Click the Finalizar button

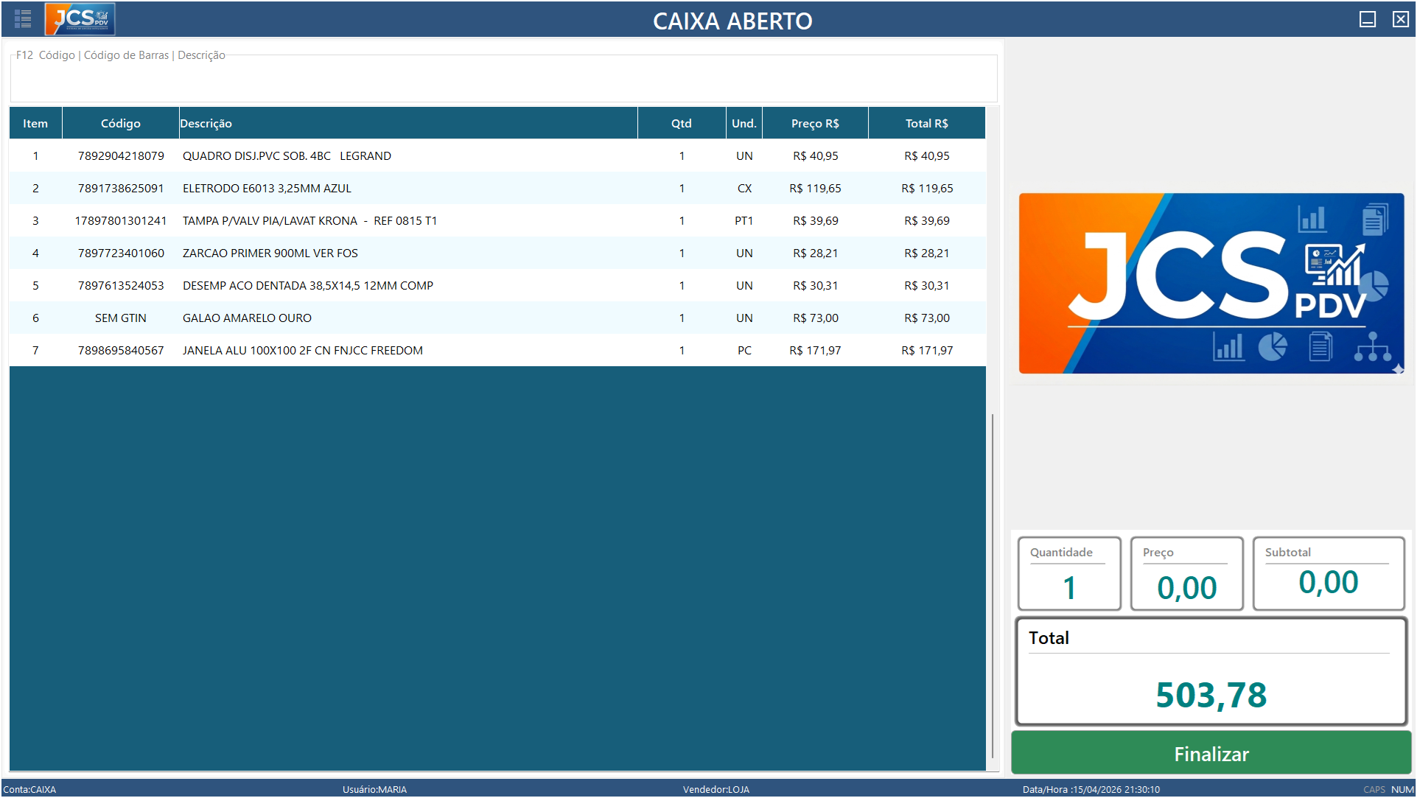1211,754
